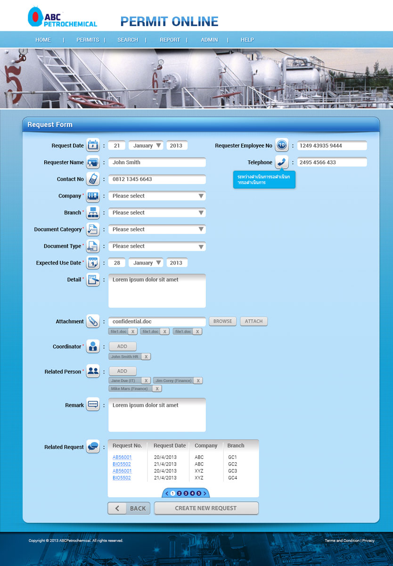This screenshot has width=393, height=566.
Task: Click the Branch organization chart icon
Action: coord(93,212)
